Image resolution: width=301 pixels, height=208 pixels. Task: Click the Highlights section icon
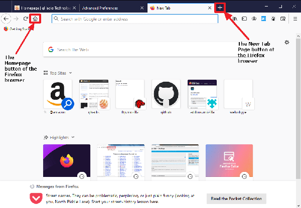[x=46, y=137]
